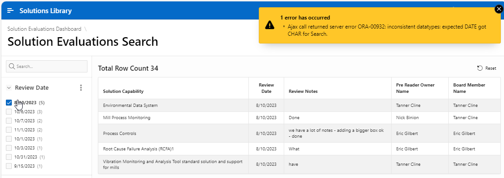Open Review Date facet actions menu

click(x=81, y=88)
